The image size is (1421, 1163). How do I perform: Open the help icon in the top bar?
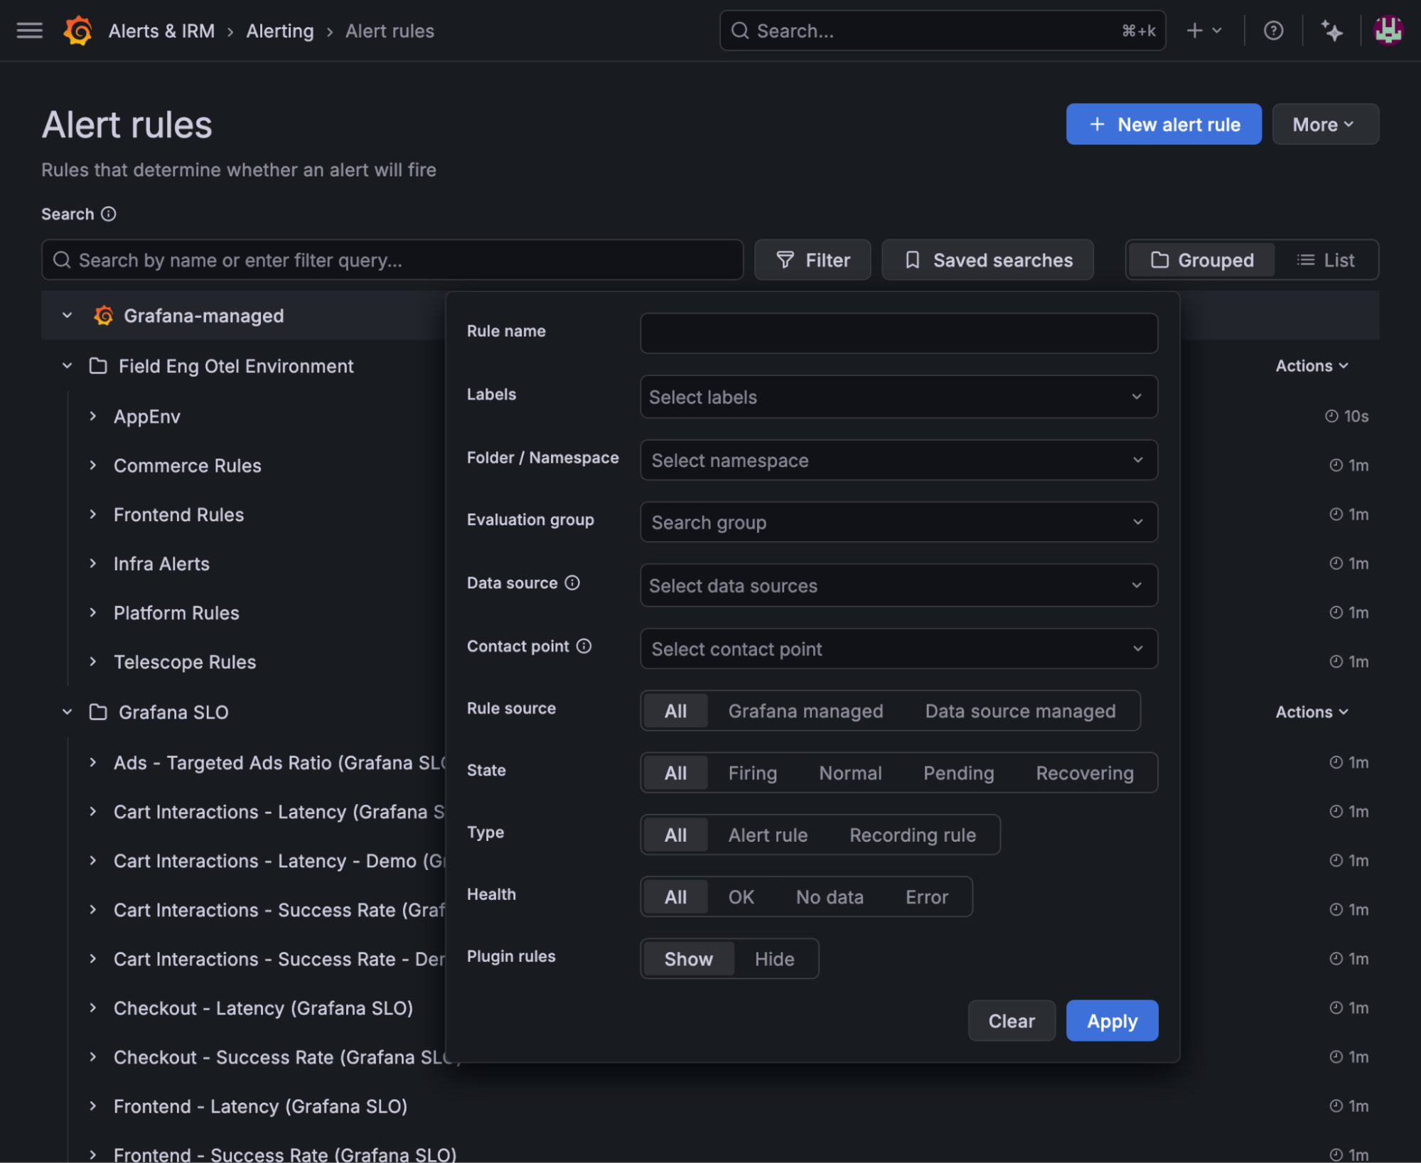(1273, 31)
